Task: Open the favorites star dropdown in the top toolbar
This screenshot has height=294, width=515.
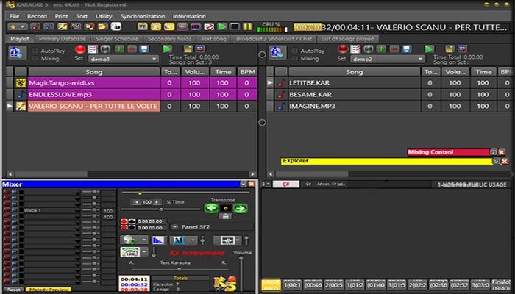Action: coord(18,27)
